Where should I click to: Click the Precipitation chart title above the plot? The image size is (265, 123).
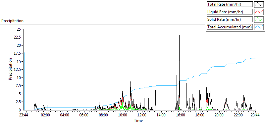12,21
